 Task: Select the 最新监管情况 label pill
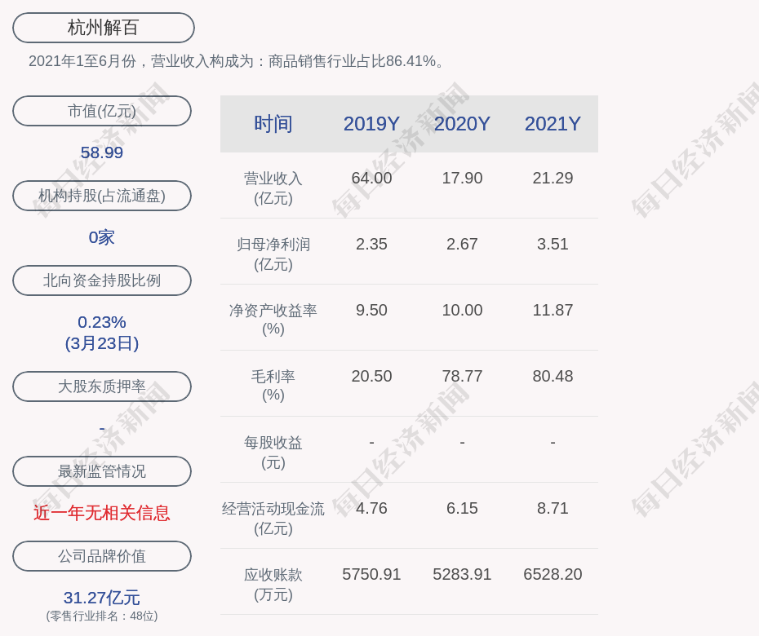(102, 471)
